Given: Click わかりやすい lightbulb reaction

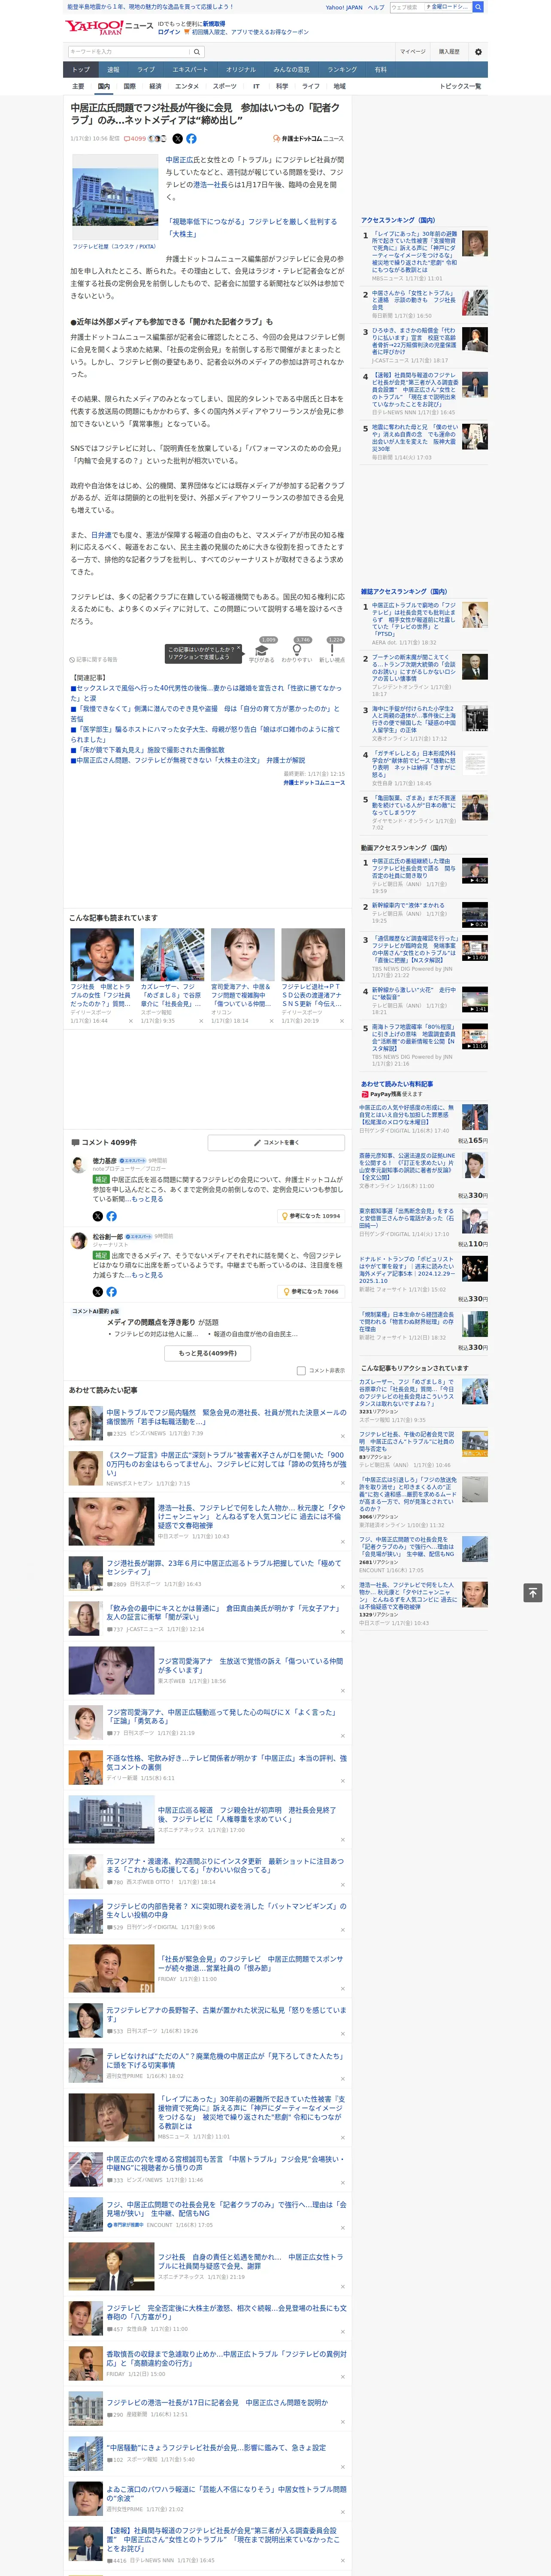Looking at the screenshot, I should pos(297,653).
